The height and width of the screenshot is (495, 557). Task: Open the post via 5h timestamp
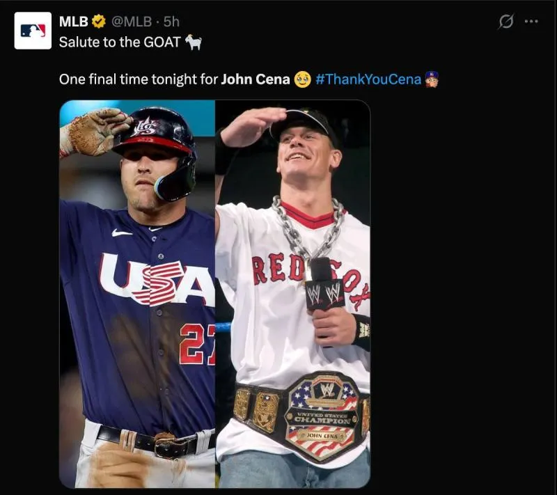tap(171, 22)
